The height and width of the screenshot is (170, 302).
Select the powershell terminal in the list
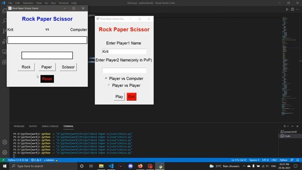290,132
